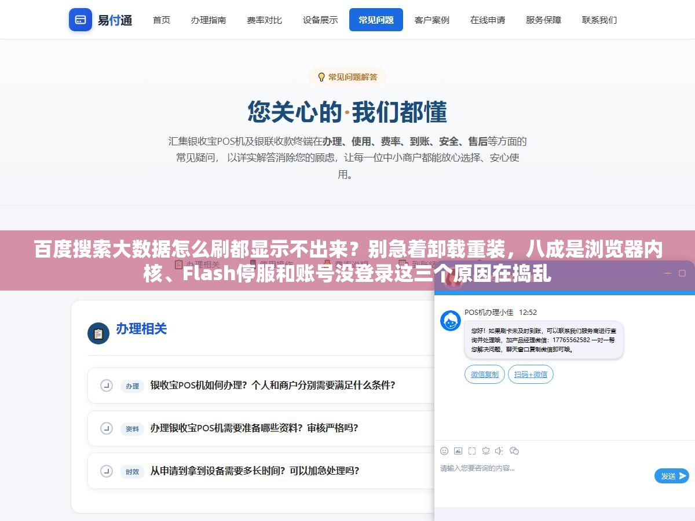This screenshot has height=521, width=695.
Task: Click the 办理相关 section heading
Action: 141,329
